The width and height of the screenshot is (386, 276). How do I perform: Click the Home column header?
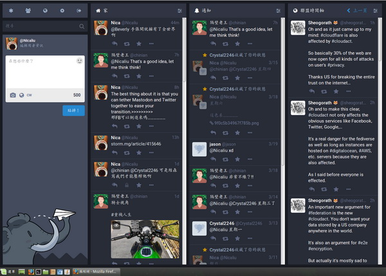(x=137, y=10)
